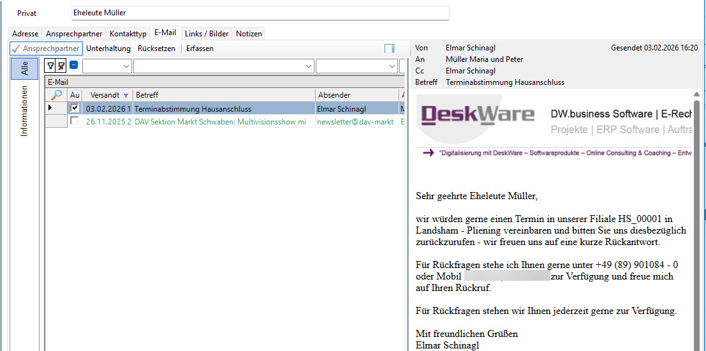Switch to the Notizen tab
Screen dimensions: 706x351
click(x=249, y=34)
